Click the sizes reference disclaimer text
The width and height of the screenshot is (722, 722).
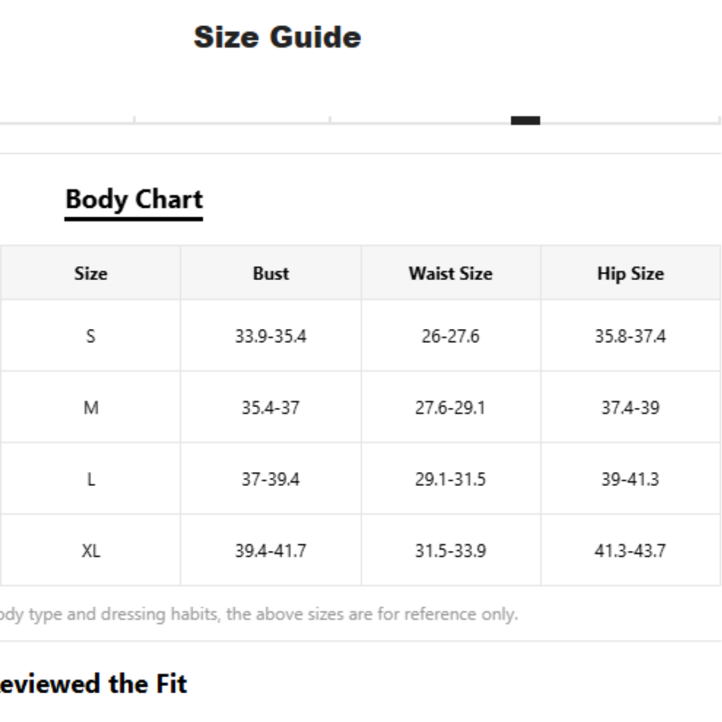(259, 614)
